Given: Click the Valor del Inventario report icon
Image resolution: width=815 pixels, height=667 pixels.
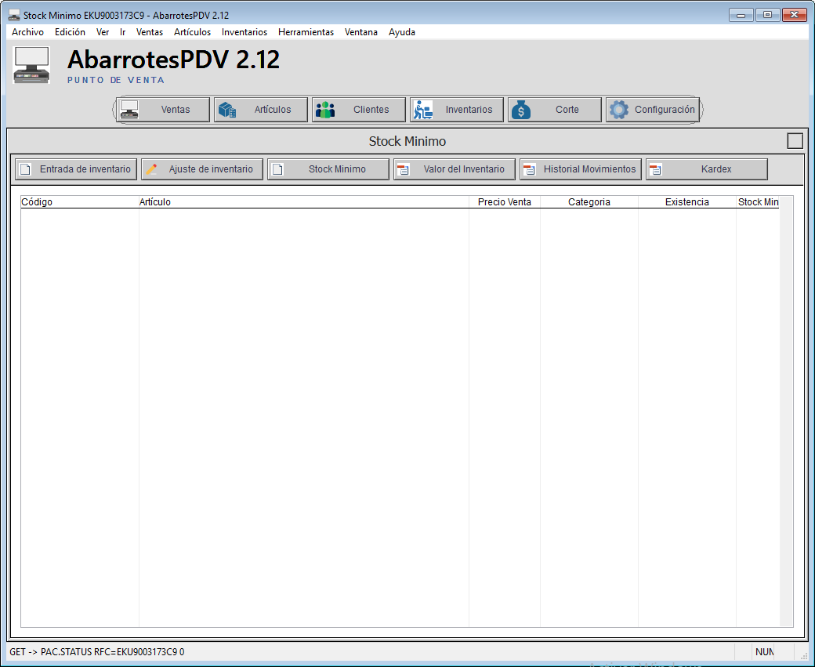Looking at the screenshot, I should click(404, 169).
